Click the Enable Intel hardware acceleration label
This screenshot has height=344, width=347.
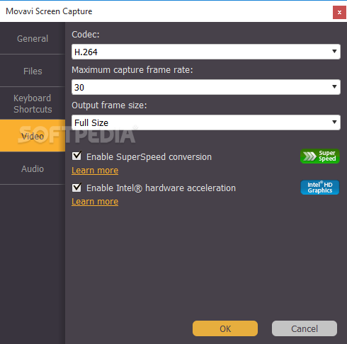pyautogui.click(x=161, y=188)
